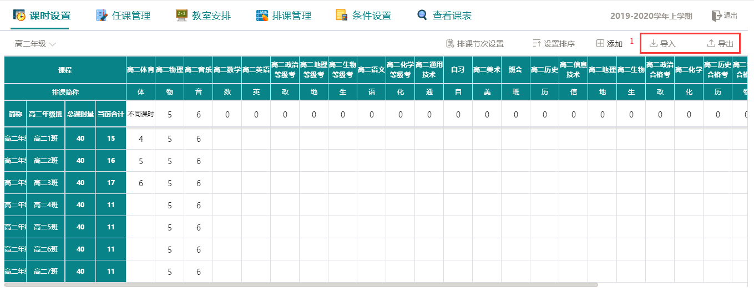Click the 导入 download-arrow icon
Screen dimensions: 754x292
pos(654,43)
